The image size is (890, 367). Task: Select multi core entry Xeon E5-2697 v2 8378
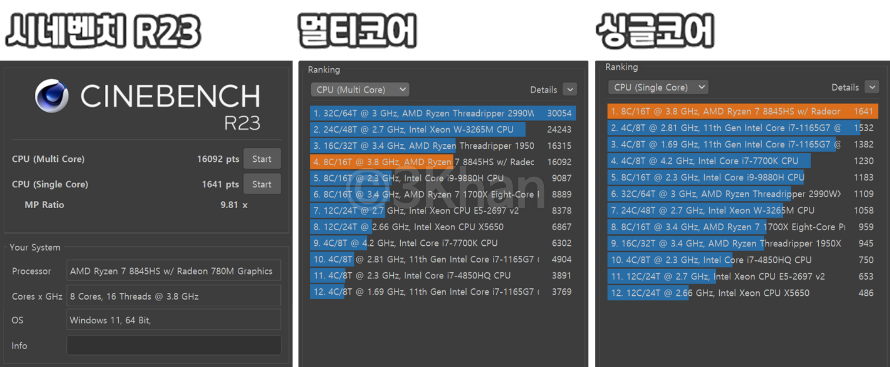point(443,210)
